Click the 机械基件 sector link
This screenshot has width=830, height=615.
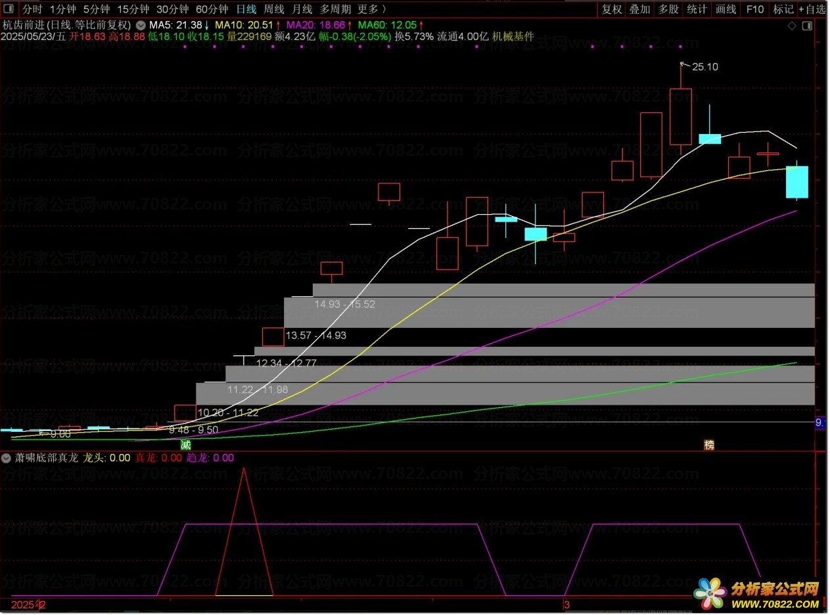click(x=513, y=36)
